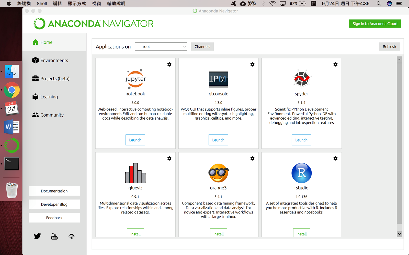
Task: Open the 顯示方式 menu
Action: click(77, 4)
